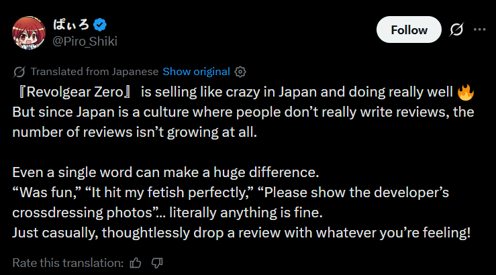The image size is (496, 275).
Task: Rate the translation with thumbs up
Action: 136,262
